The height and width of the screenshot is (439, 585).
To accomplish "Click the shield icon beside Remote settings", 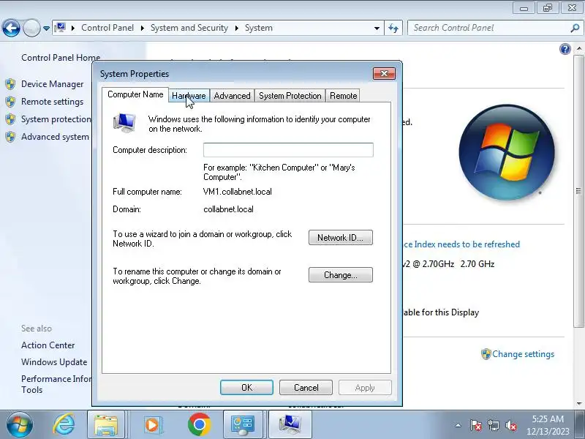I will [x=10, y=102].
